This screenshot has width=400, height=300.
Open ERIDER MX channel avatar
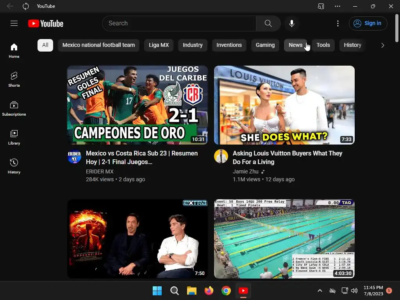point(74,156)
